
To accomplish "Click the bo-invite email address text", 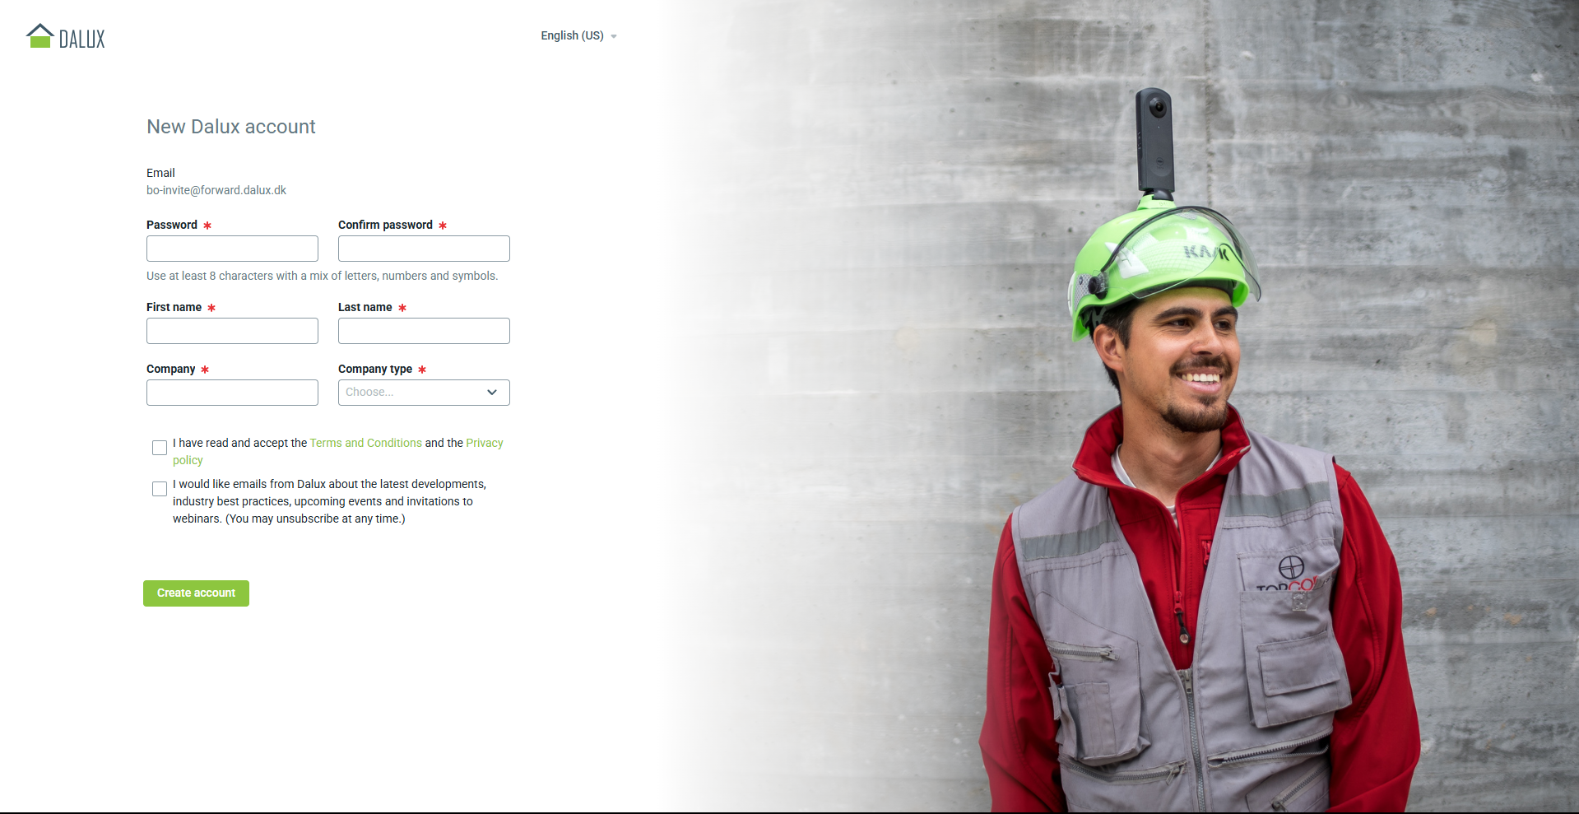I will coord(216,190).
